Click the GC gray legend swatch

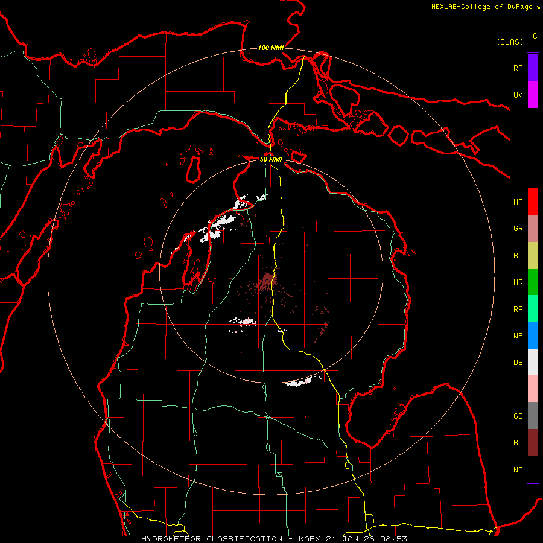(533, 416)
